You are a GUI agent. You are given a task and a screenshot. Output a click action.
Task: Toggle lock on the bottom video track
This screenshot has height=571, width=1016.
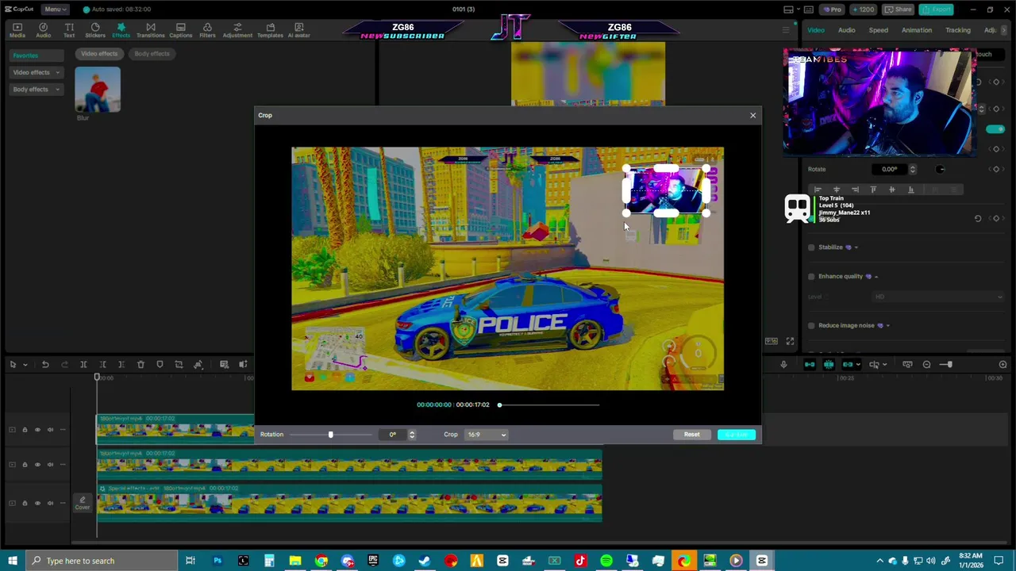coord(25,503)
